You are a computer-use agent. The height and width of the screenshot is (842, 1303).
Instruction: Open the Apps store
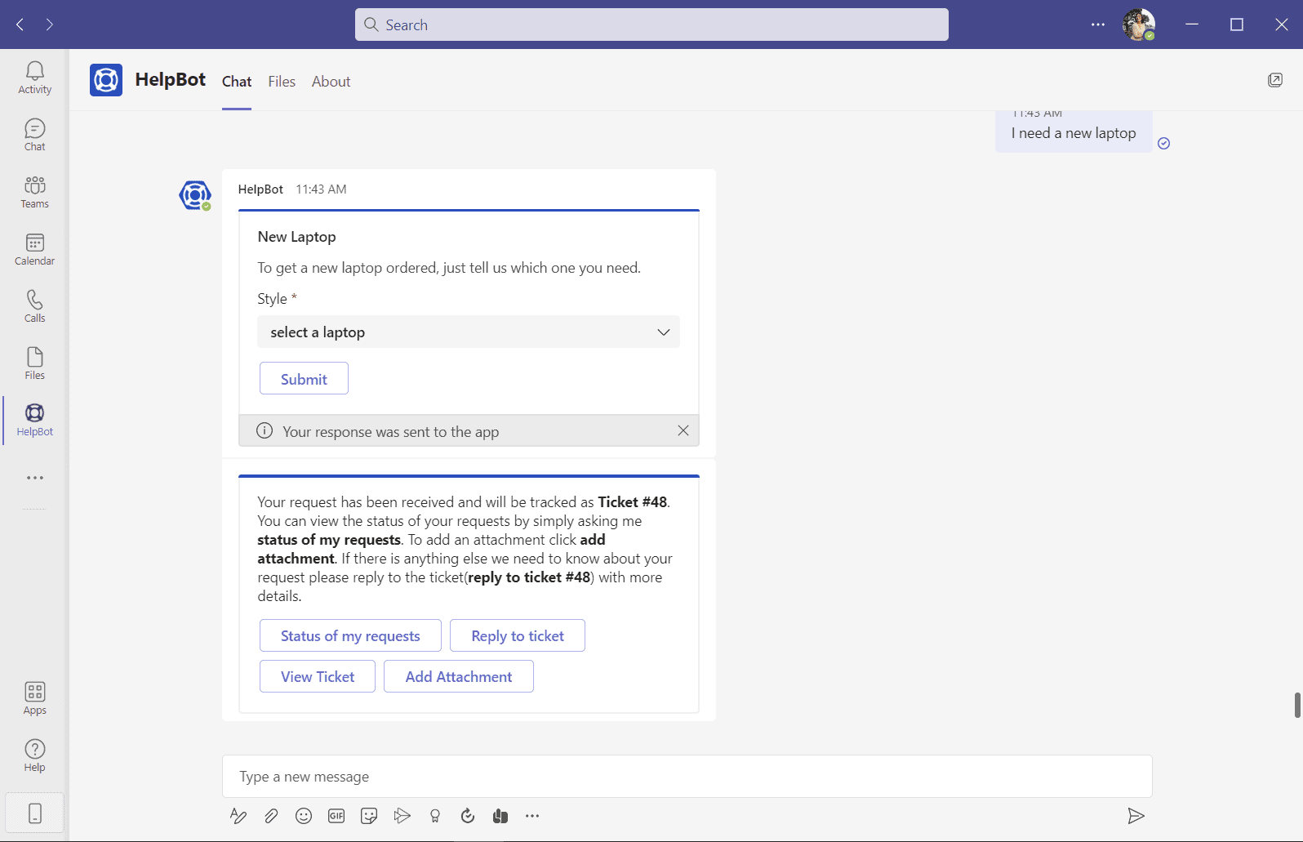[x=34, y=698]
